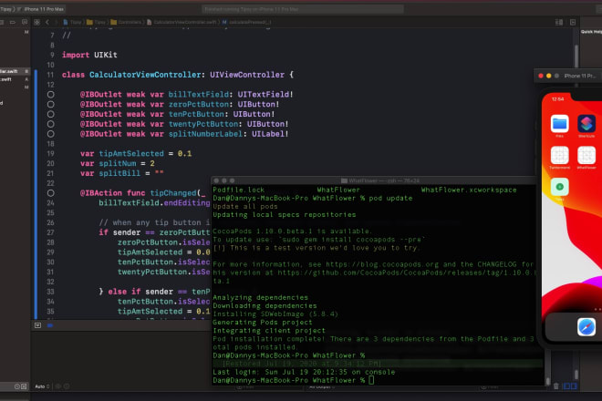Click the Terminal window vertical scrollbar

tap(547, 381)
